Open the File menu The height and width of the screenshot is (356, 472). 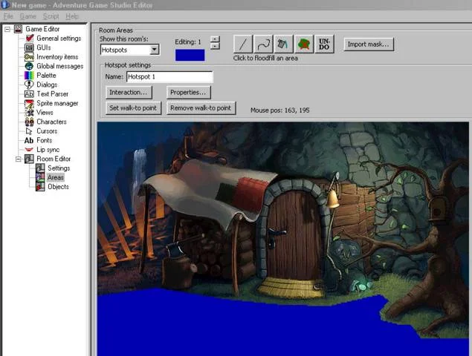point(8,16)
